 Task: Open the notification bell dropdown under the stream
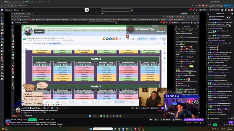pos(156,120)
